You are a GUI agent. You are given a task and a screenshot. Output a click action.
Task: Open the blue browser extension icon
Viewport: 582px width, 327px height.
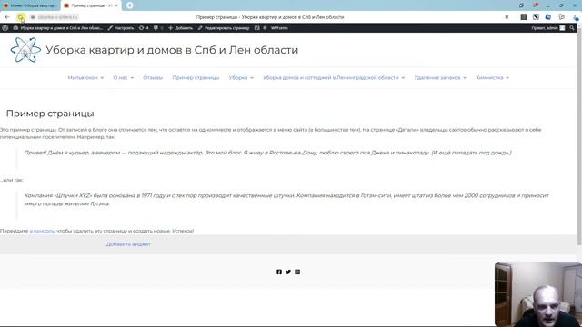pyautogui.click(x=548, y=17)
